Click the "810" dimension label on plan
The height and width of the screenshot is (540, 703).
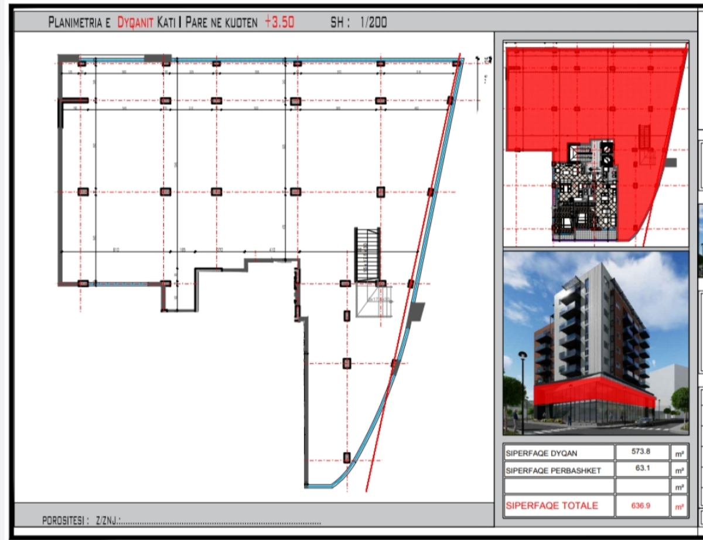(x=115, y=250)
